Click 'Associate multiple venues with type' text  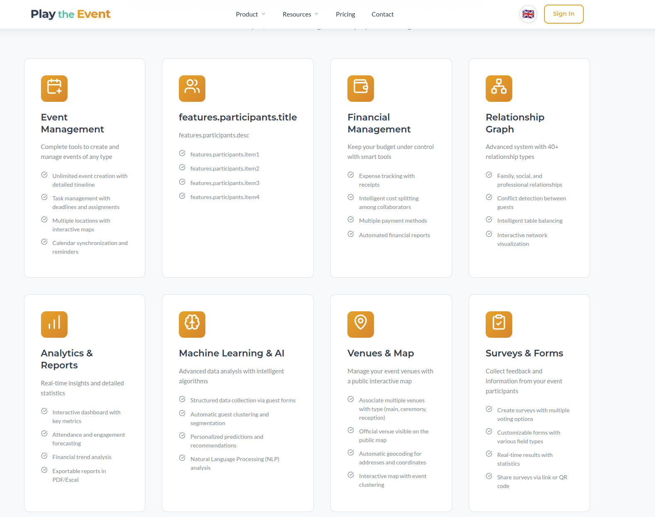(x=393, y=409)
